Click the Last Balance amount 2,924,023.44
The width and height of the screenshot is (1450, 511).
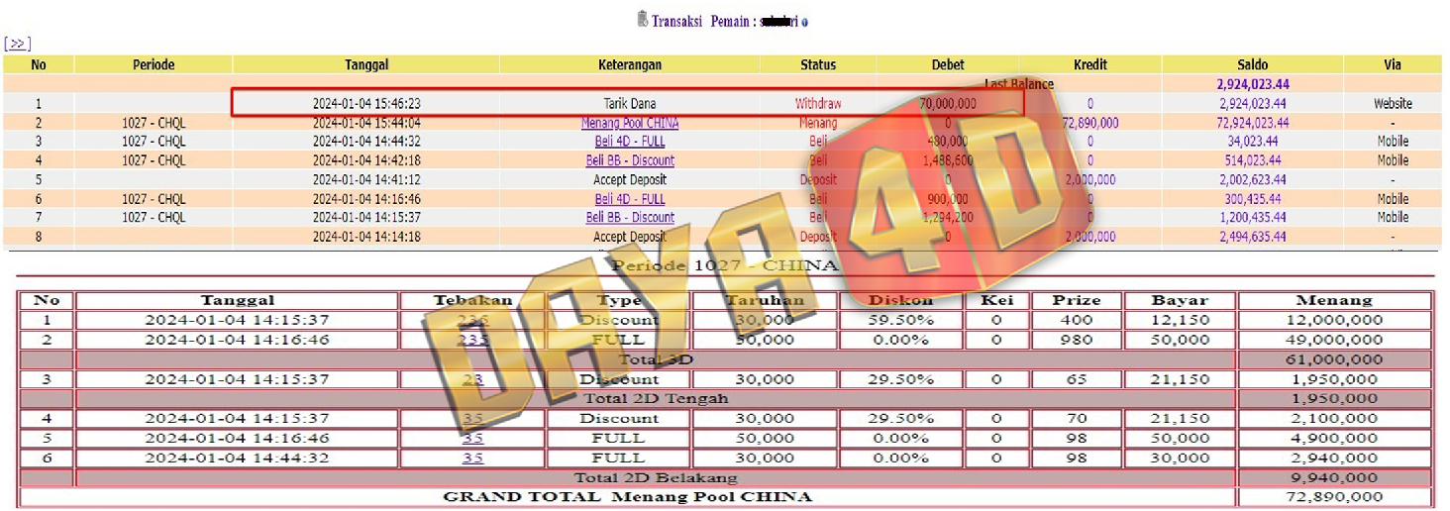coord(1252,84)
